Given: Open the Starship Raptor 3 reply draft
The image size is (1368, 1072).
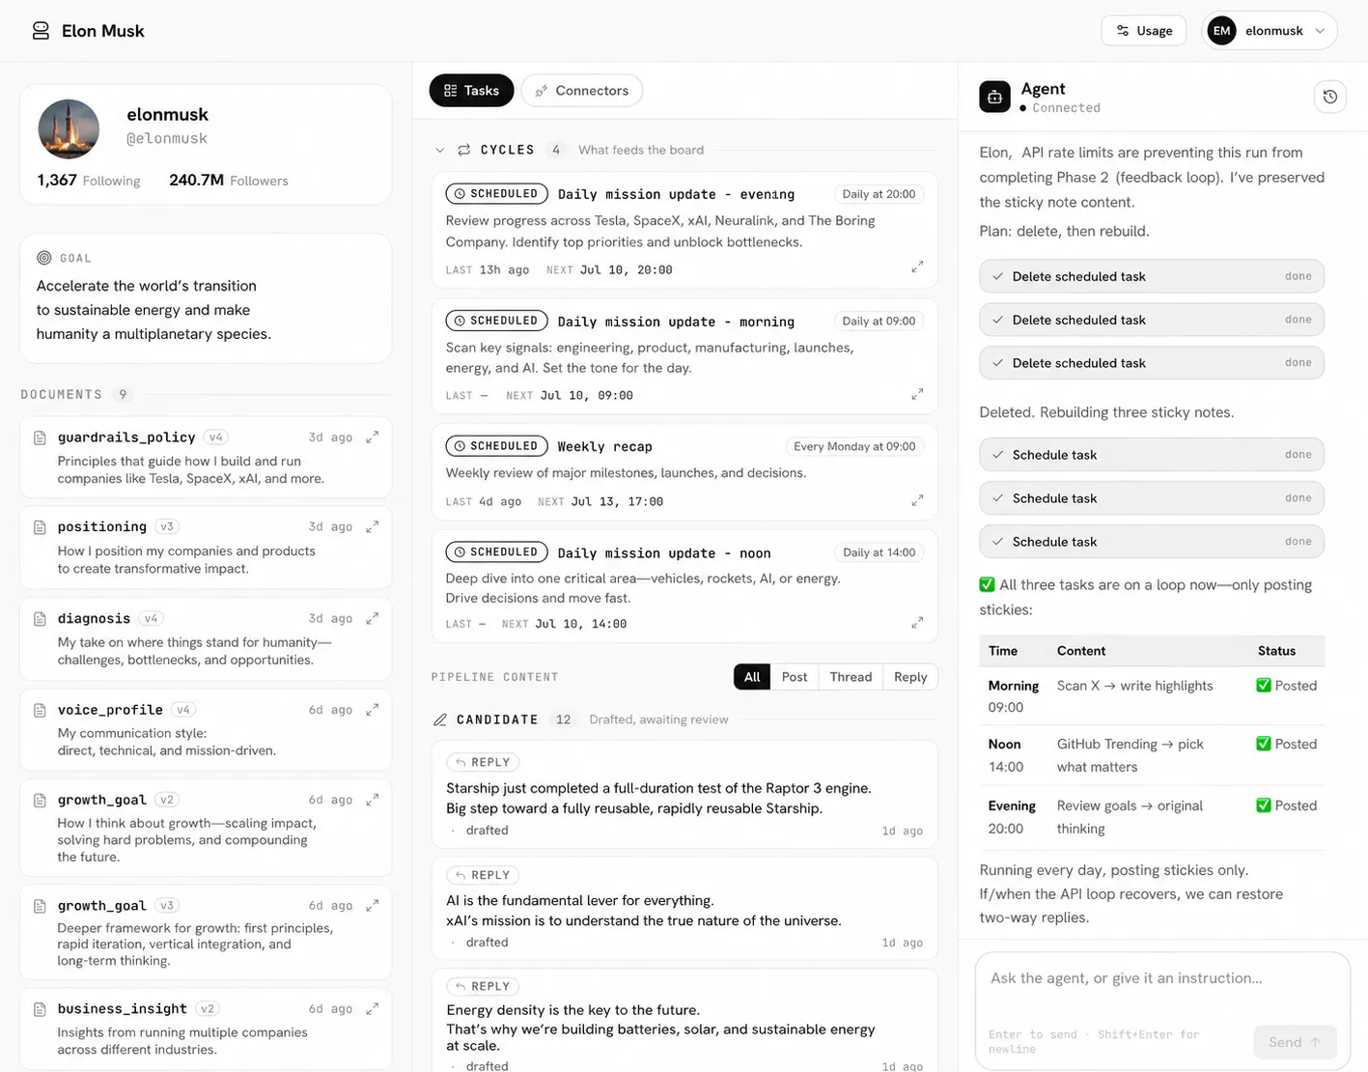Looking at the screenshot, I should [x=684, y=795].
